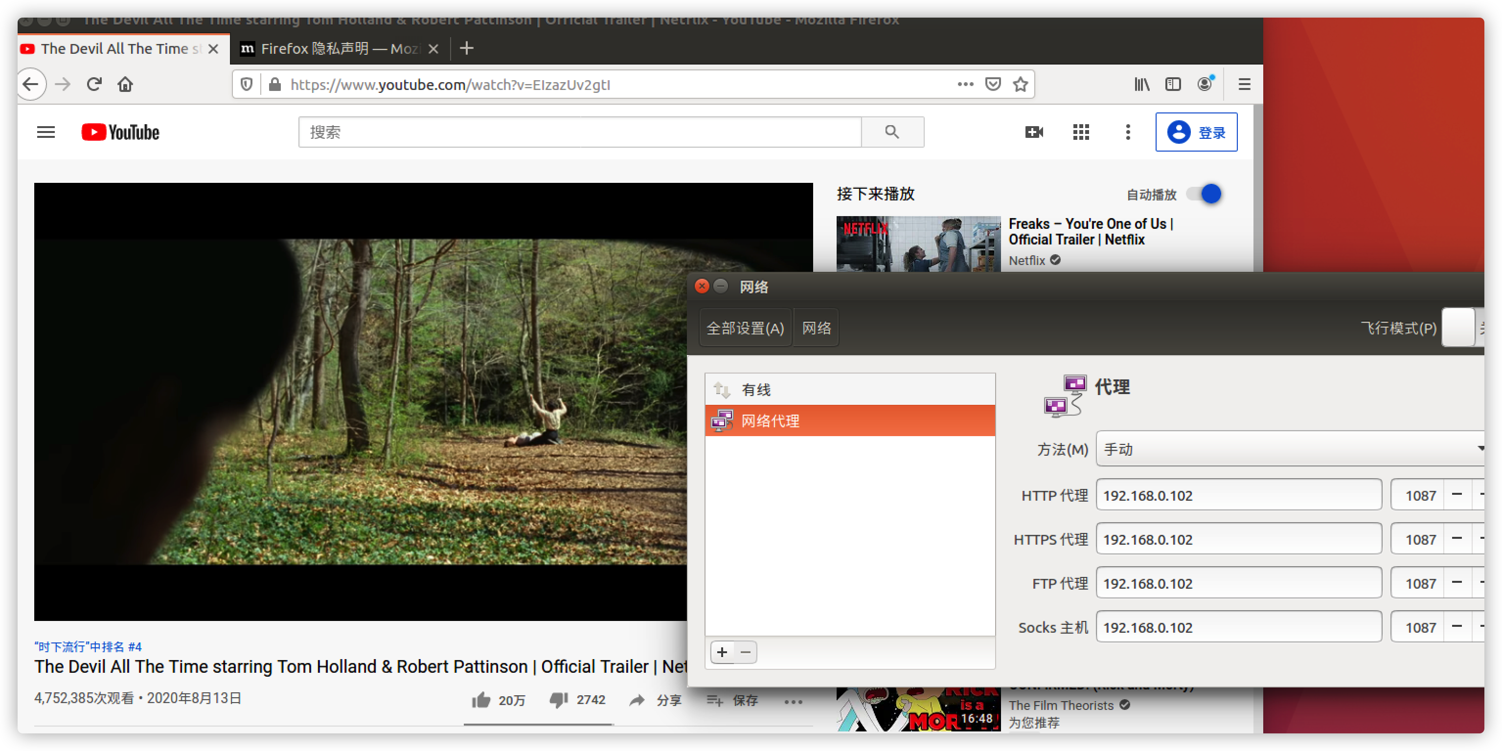Edit Socks 主机 host field
This screenshot has height=751, width=1502.
point(1238,627)
